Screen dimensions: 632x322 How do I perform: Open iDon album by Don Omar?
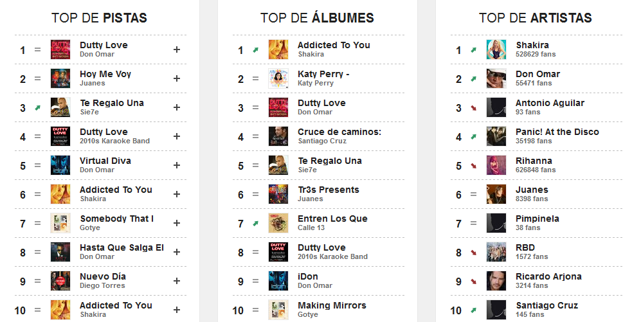click(308, 277)
